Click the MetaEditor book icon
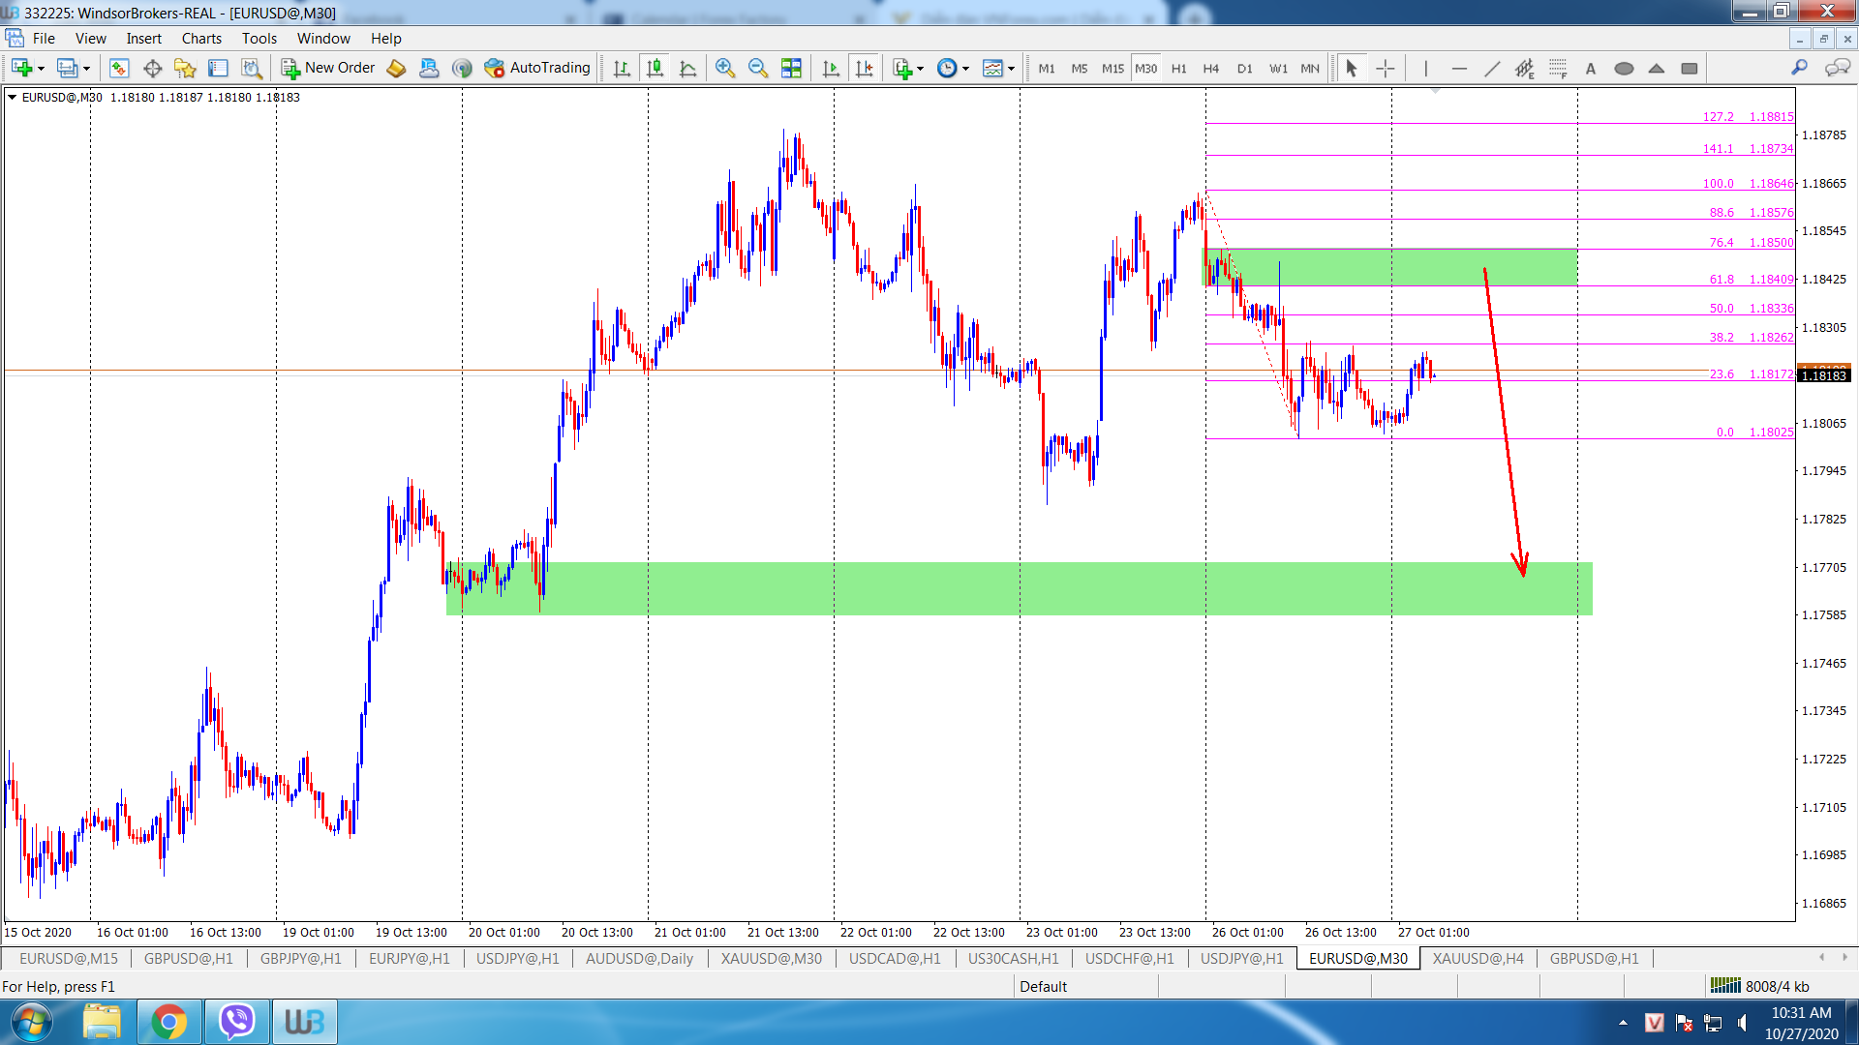The width and height of the screenshot is (1859, 1045). (396, 68)
